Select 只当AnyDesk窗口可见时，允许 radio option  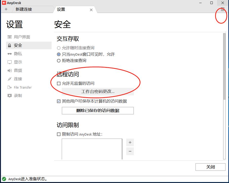(86, 54)
